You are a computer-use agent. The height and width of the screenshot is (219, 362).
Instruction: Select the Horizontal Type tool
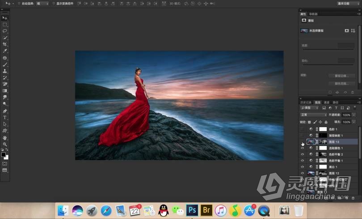pos(4,117)
